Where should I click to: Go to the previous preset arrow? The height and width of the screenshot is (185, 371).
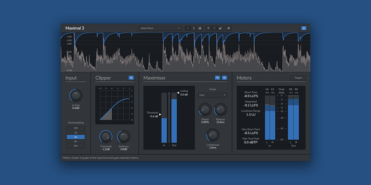point(188,28)
